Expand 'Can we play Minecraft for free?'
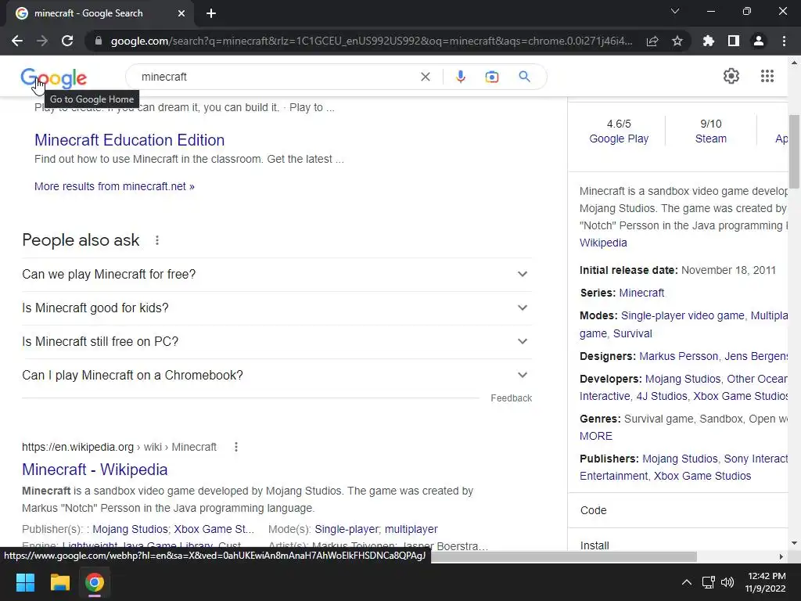 click(277, 275)
